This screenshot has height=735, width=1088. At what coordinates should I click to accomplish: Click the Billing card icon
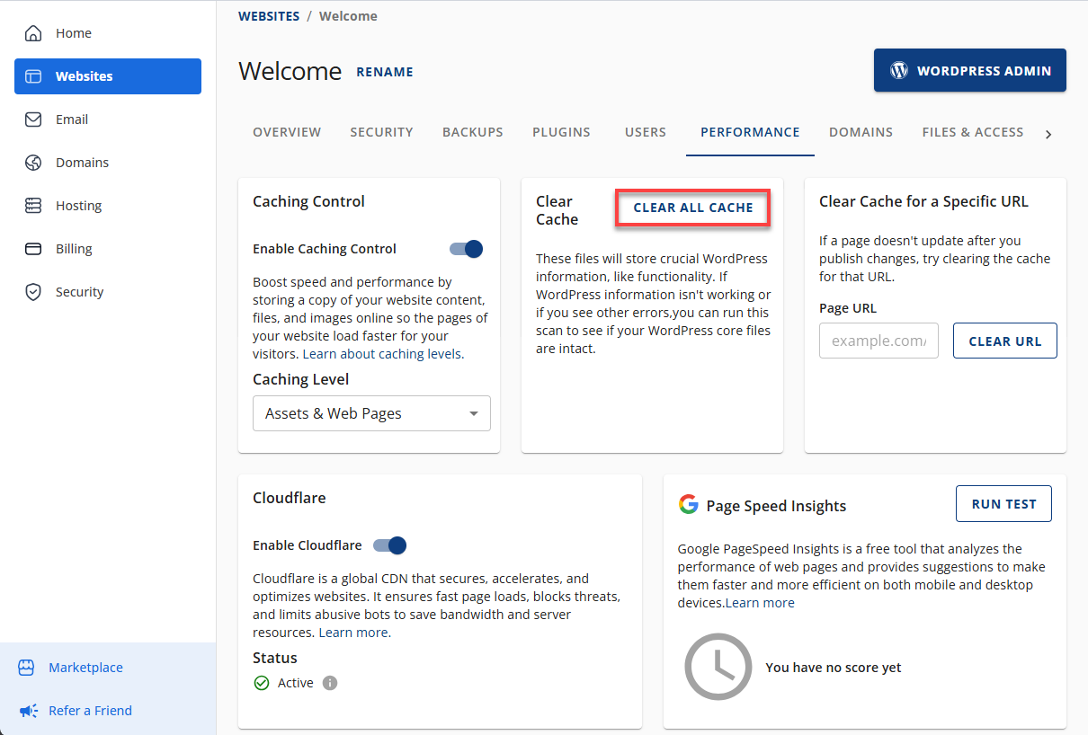click(33, 249)
